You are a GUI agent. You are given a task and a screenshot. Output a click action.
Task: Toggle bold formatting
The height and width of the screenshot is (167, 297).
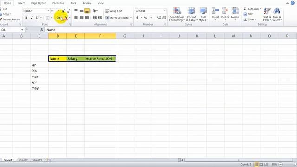pos(26,18)
